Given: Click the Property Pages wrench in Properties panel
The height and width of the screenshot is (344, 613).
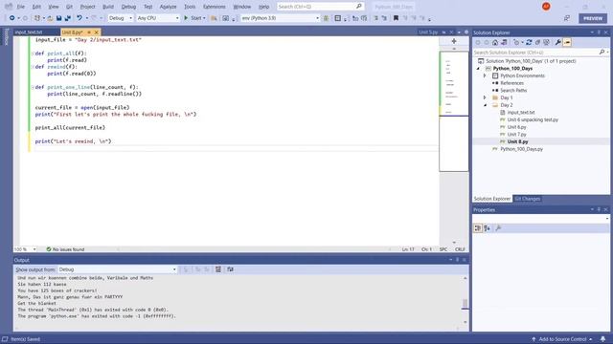Looking at the screenshot, I should click(498, 228).
